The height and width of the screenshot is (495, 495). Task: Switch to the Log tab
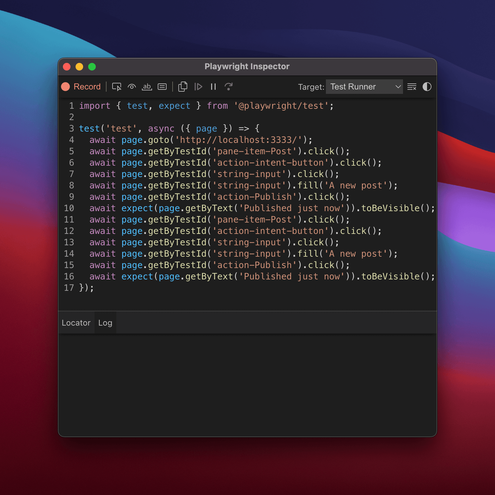[105, 322]
